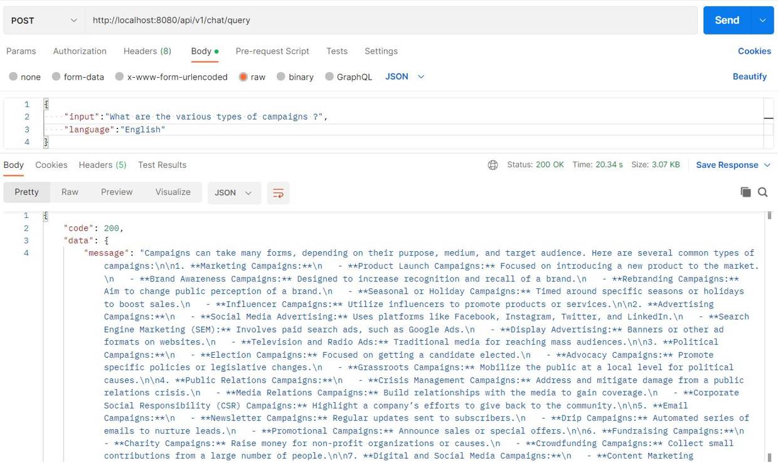The width and height of the screenshot is (778, 463).
Task: Click the Status 200 OK indicator
Action: [x=535, y=165]
